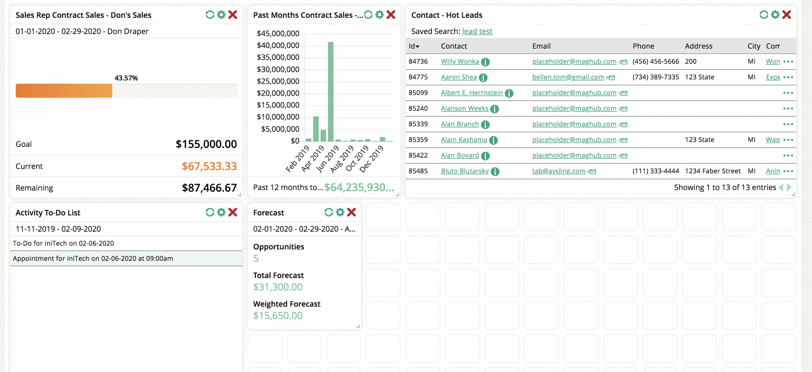Image resolution: width=812 pixels, height=372 pixels.
Task: Open three-dot menu for Alain Kashama row
Action: tap(788, 140)
